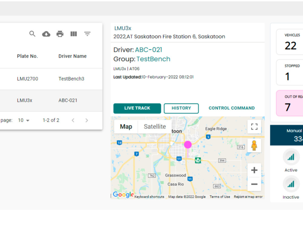Open the table search icon
The height and width of the screenshot is (227, 303).
(x=32, y=34)
